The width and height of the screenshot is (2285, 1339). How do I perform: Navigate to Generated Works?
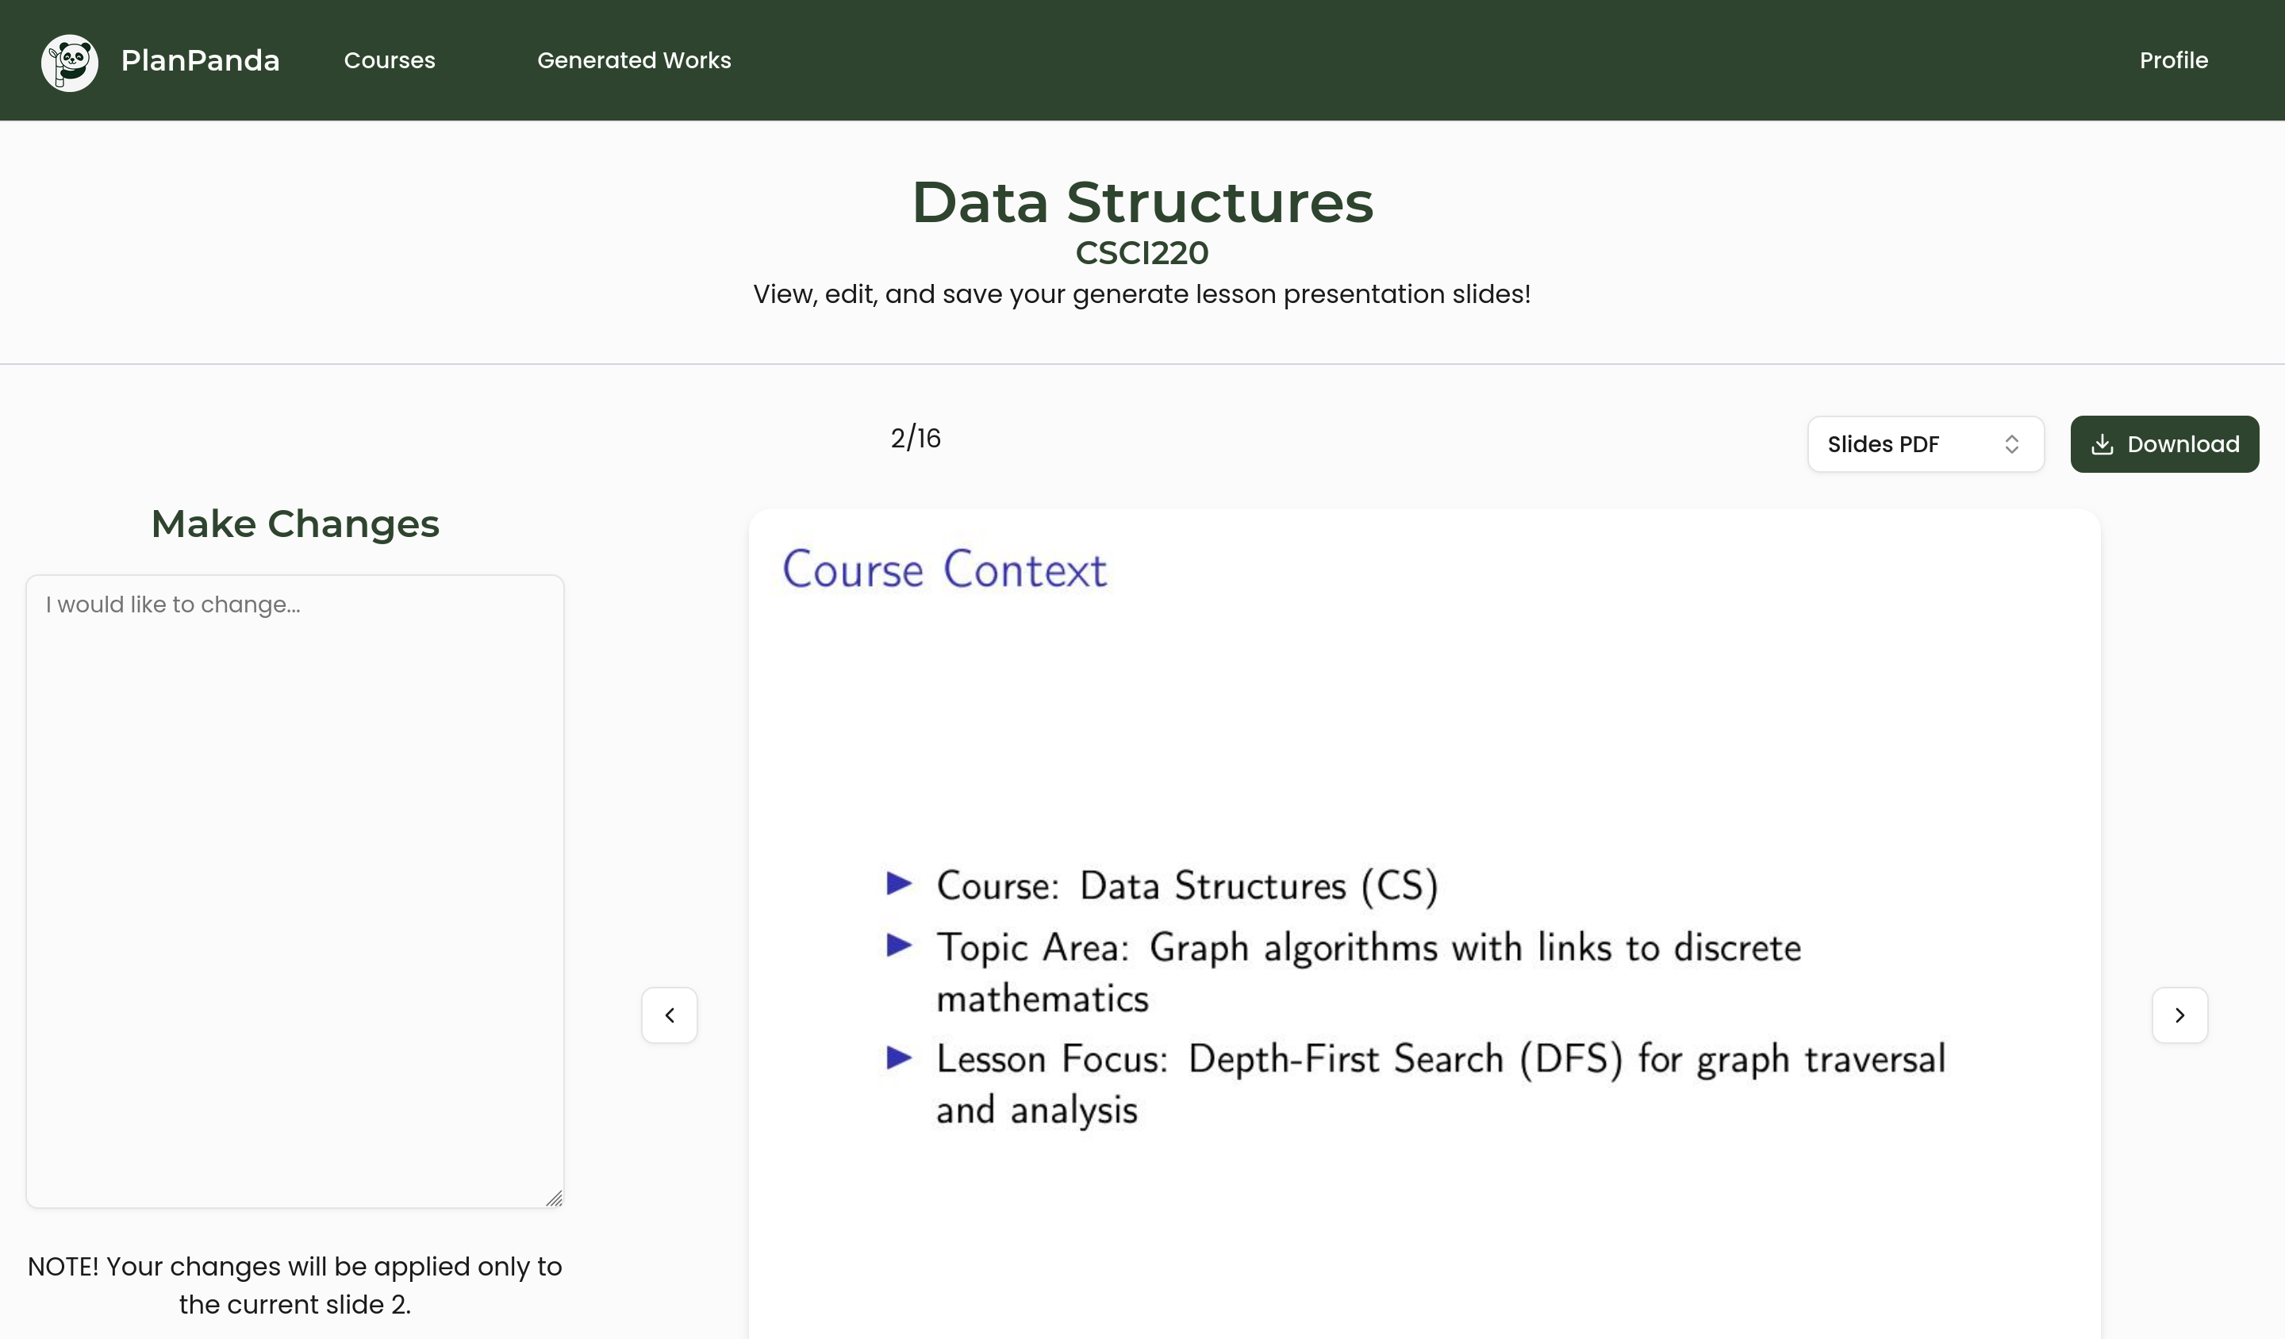point(634,61)
